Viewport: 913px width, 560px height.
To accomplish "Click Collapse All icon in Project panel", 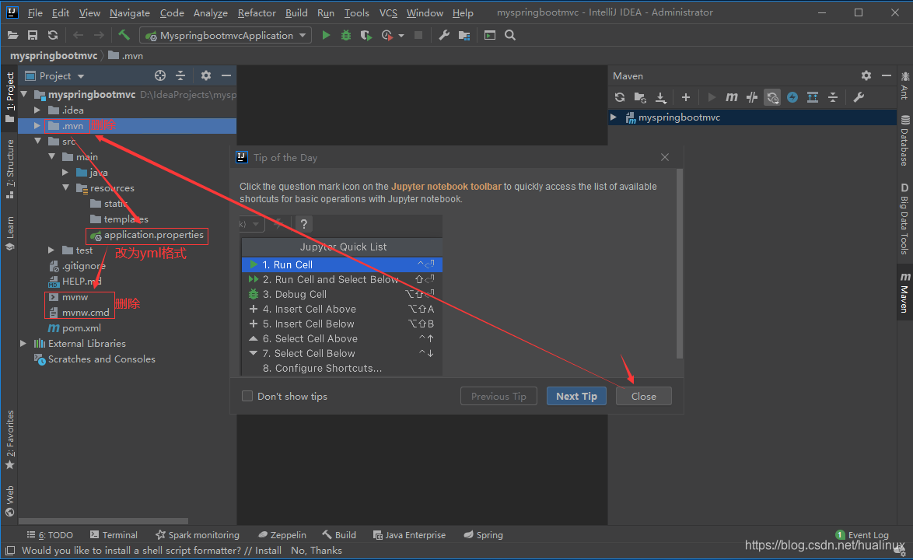I will (180, 75).
